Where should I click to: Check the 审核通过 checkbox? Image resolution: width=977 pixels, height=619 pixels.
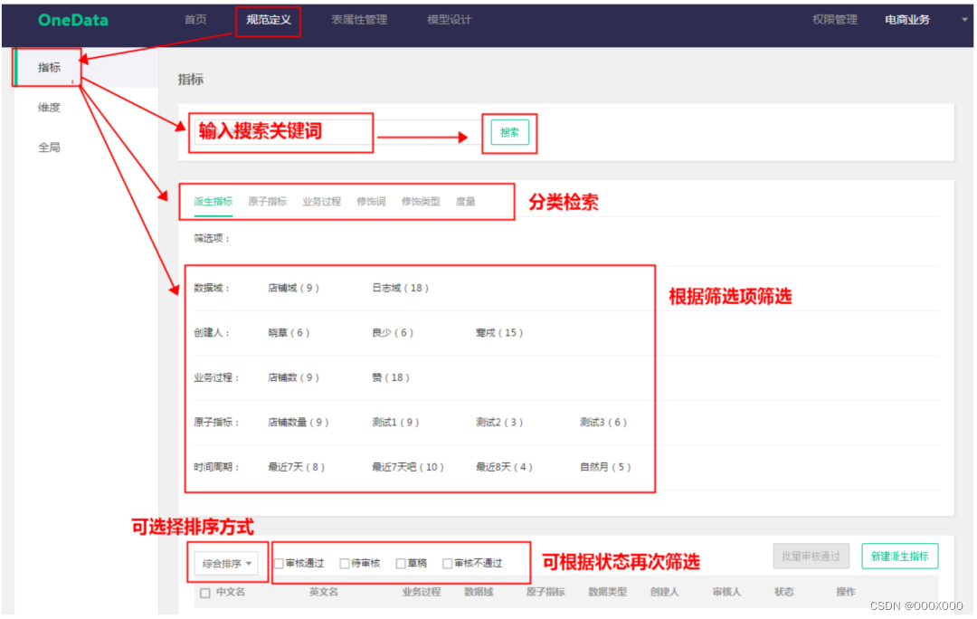279,564
